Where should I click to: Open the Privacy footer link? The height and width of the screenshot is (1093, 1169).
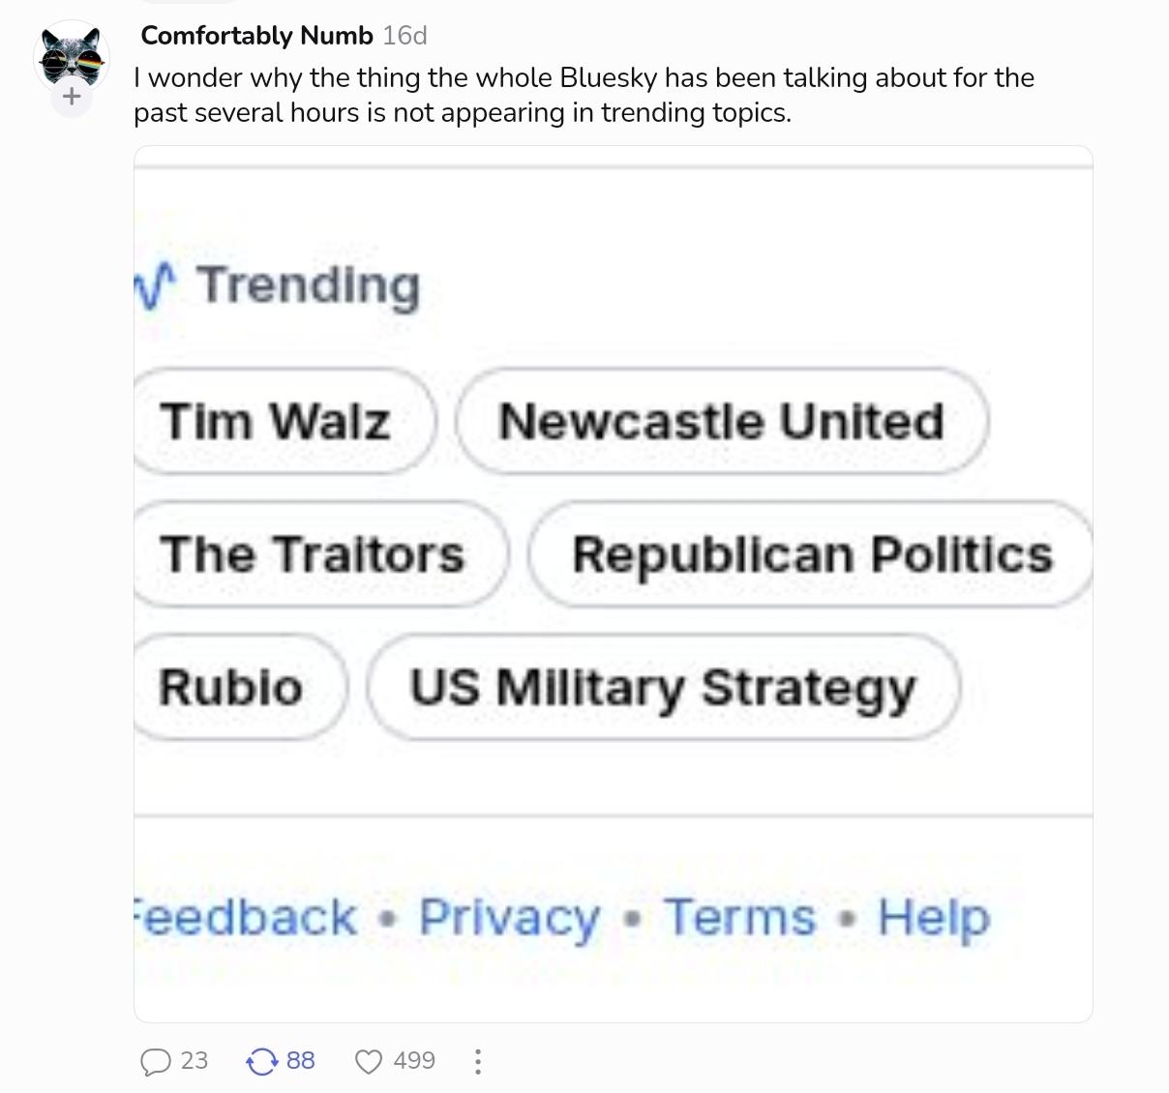(509, 917)
